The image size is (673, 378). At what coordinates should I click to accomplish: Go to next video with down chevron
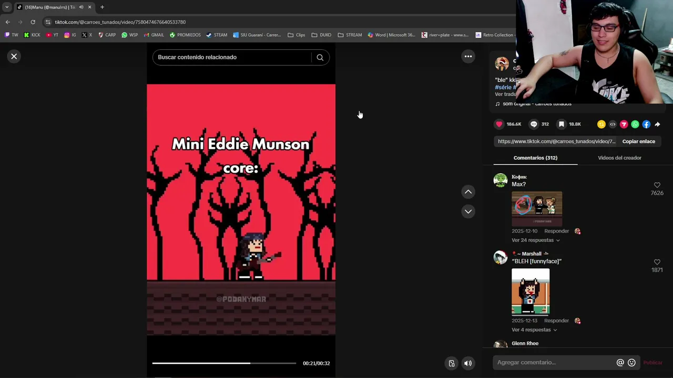(x=468, y=211)
